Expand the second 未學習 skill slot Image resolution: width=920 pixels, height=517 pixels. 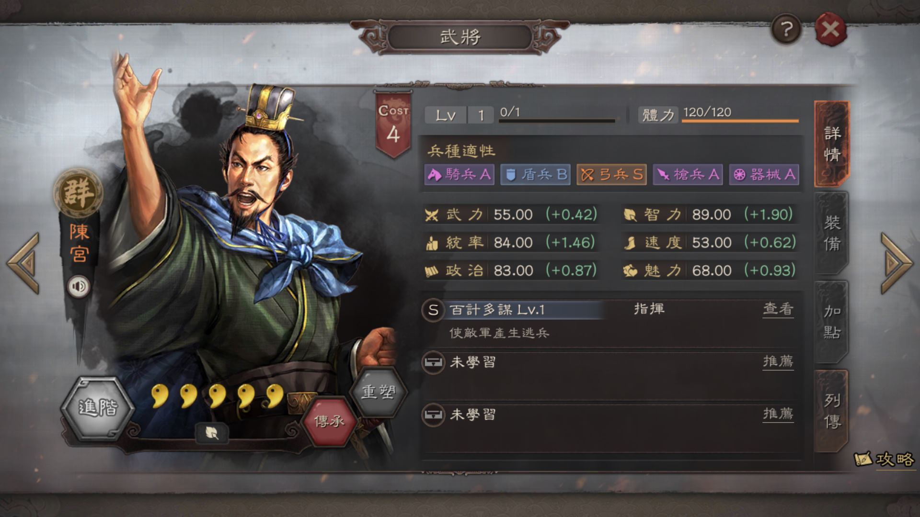[611, 426]
